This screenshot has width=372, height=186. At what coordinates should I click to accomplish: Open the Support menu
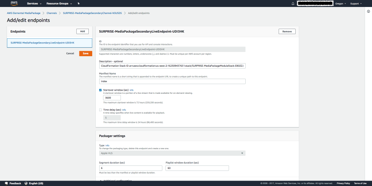(356, 3)
